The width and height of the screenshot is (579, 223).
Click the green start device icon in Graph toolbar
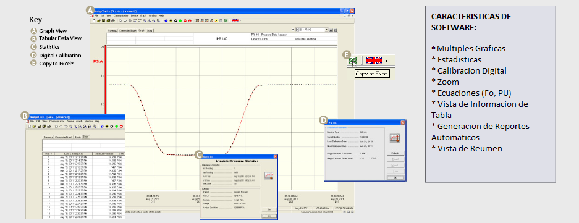pos(180,20)
